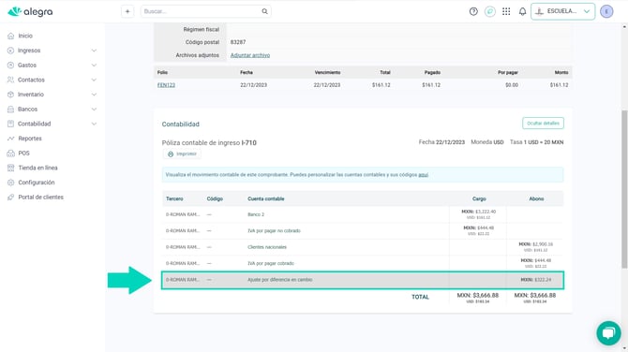The image size is (628, 352).
Task: Click the Ingresos sidebar icon
Action: [11, 51]
